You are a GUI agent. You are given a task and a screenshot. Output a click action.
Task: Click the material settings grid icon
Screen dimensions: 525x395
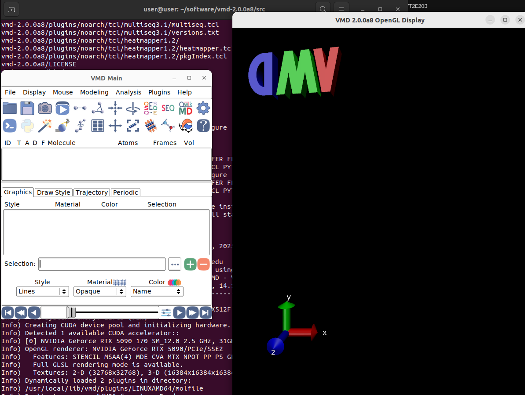tap(120, 283)
